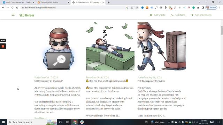Screen dimensions: 223x125
Task: Click the page vertical scrollbar thumb
Action: click(222, 30)
